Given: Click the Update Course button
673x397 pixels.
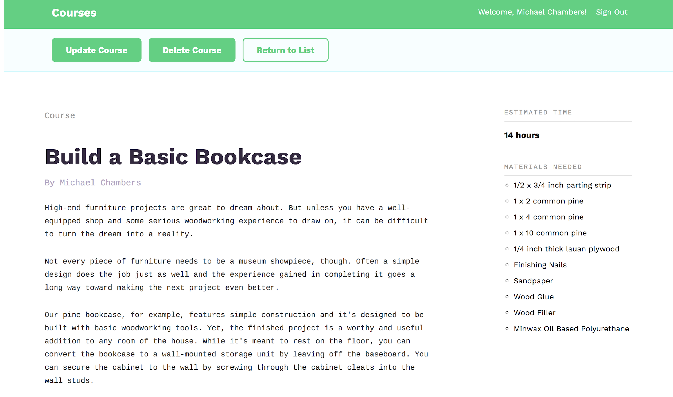Looking at the screenshot, I should [x=96, y=50].
